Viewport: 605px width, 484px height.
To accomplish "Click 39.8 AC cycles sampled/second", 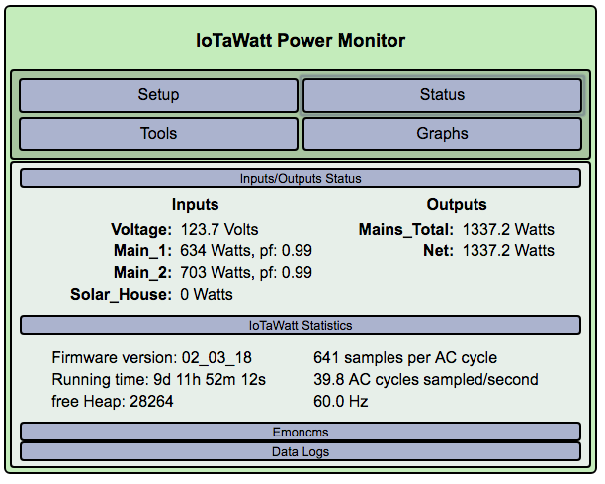I will point(426,380).
